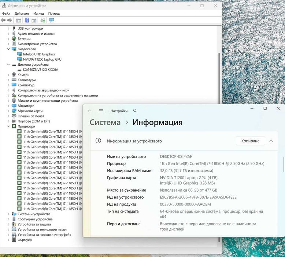Click the Система breadcrumb link
This screenshot has width=285, height=257.
[105, 122]
